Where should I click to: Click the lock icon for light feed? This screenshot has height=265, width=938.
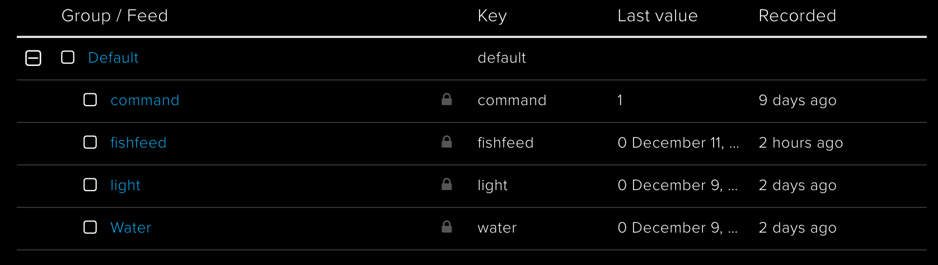[x=447, y=184]
